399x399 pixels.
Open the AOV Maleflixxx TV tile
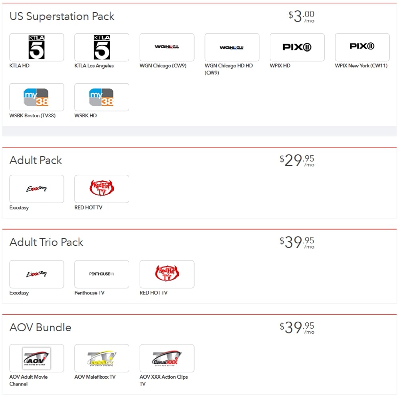102,358
